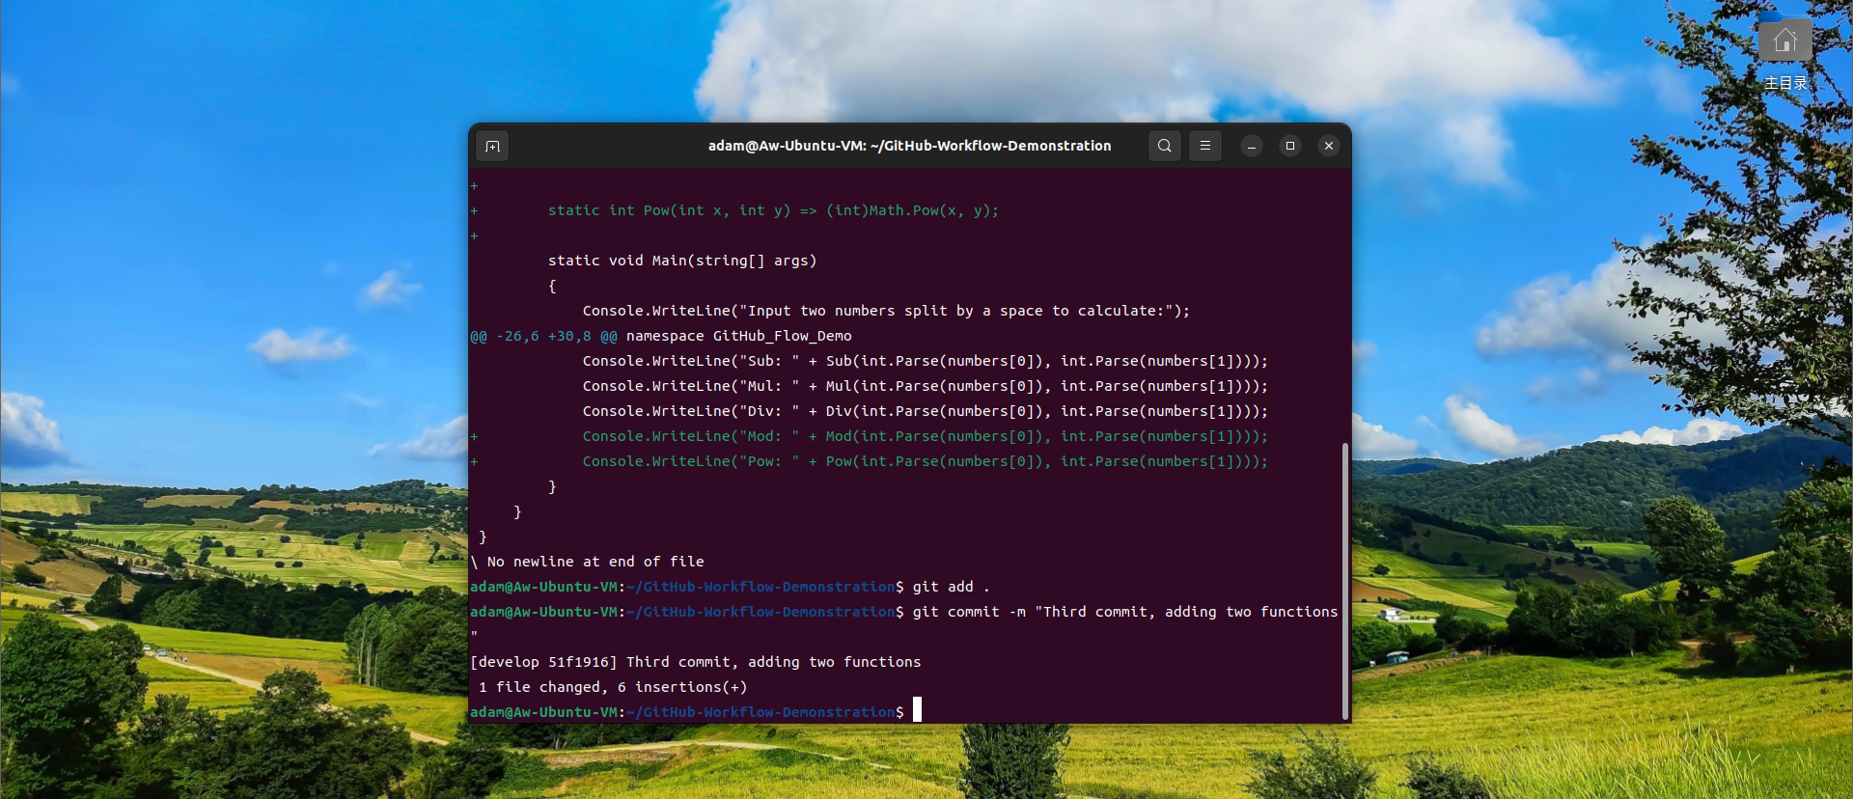Click the terminal vertical scrollbar

[1345, 579]
